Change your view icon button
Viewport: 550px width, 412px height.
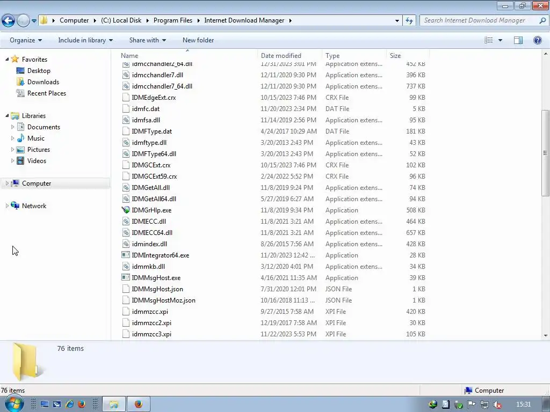tap(488, 40)
